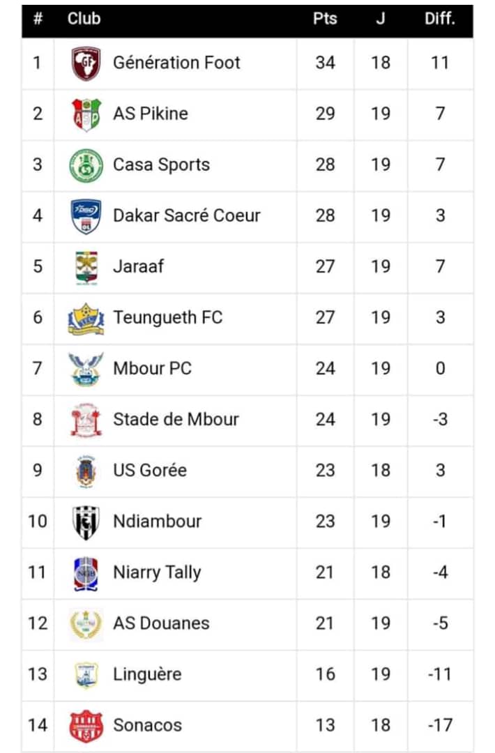Click the US Gorée badge
Screen dimensions: 495x753
coord(86,471)
